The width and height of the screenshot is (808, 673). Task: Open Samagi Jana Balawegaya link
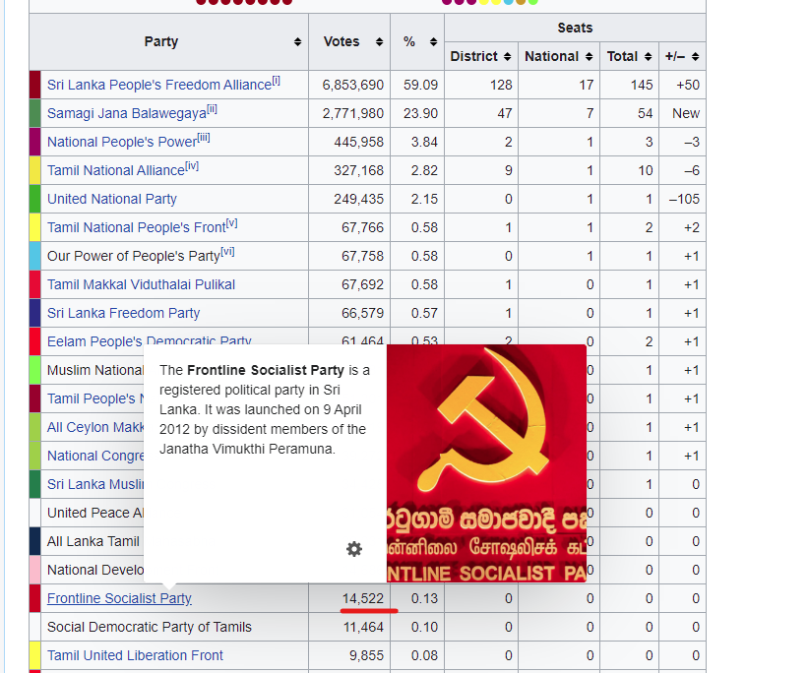tap(127, 113)
